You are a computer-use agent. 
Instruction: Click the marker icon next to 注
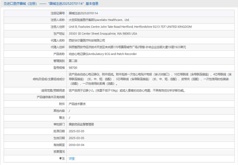[x=60, y=158]
